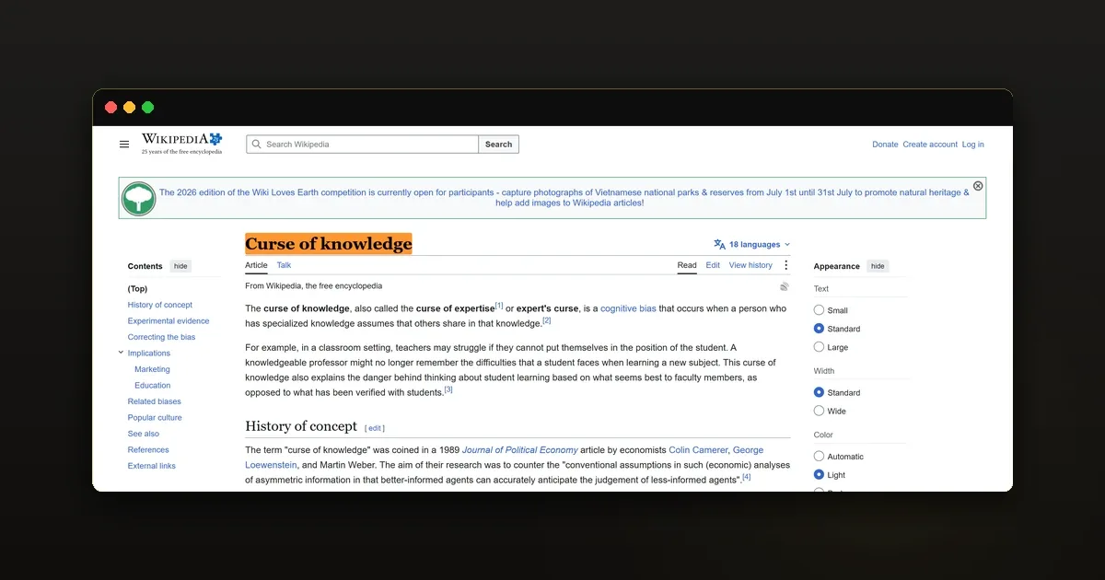
Task: Jump to Correcting the bias in contents
Action: [161, 337]
